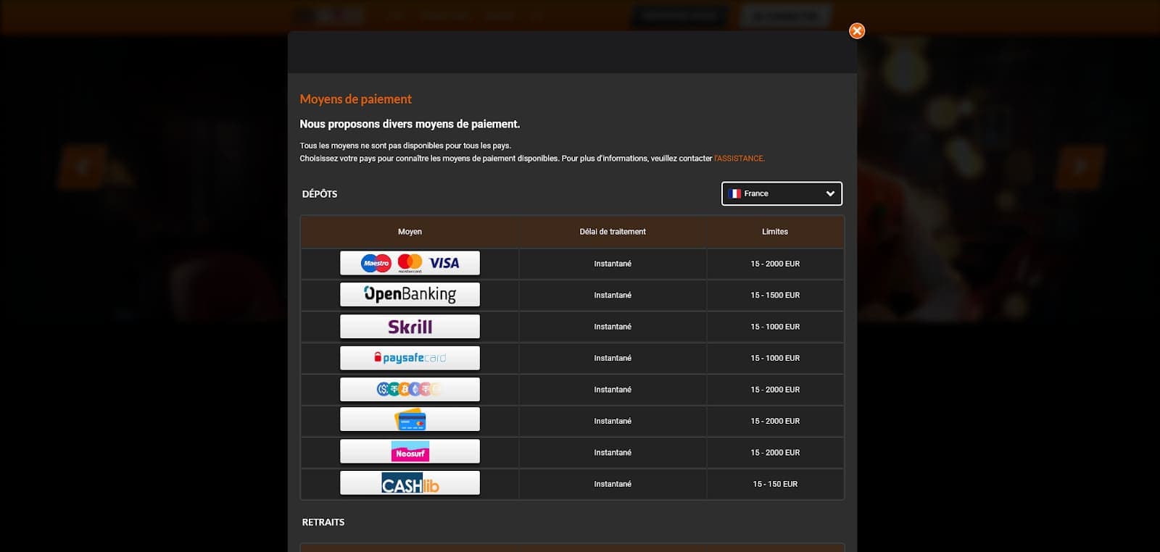Click the Limites column header
Image resolution: width=1160 pixels, height=552 pixels.
tap(775, 232)
